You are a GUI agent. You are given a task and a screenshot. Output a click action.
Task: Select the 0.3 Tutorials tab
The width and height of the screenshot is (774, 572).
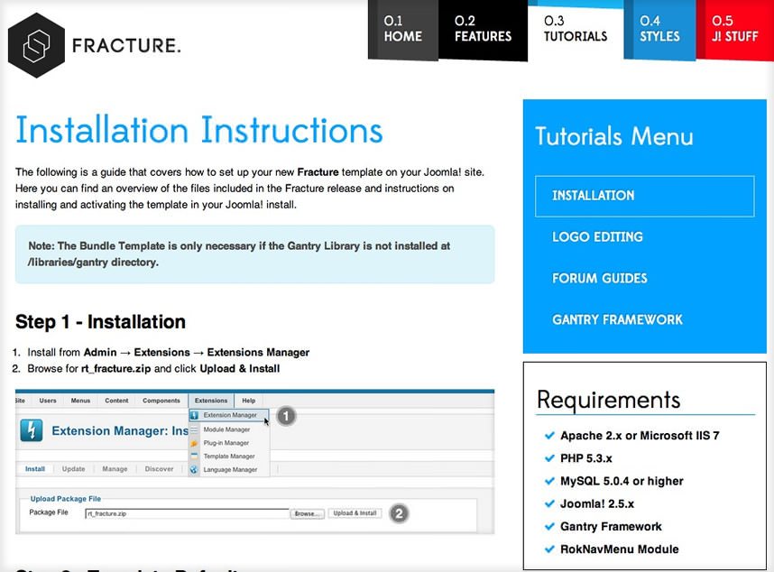coord(576,29)
